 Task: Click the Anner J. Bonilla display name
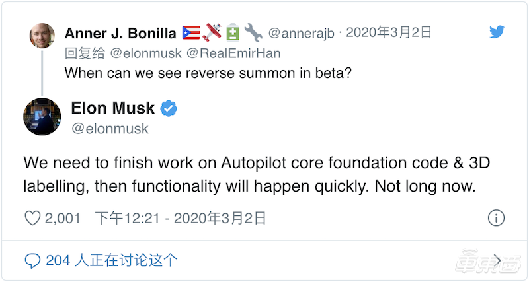coord(119,32)
